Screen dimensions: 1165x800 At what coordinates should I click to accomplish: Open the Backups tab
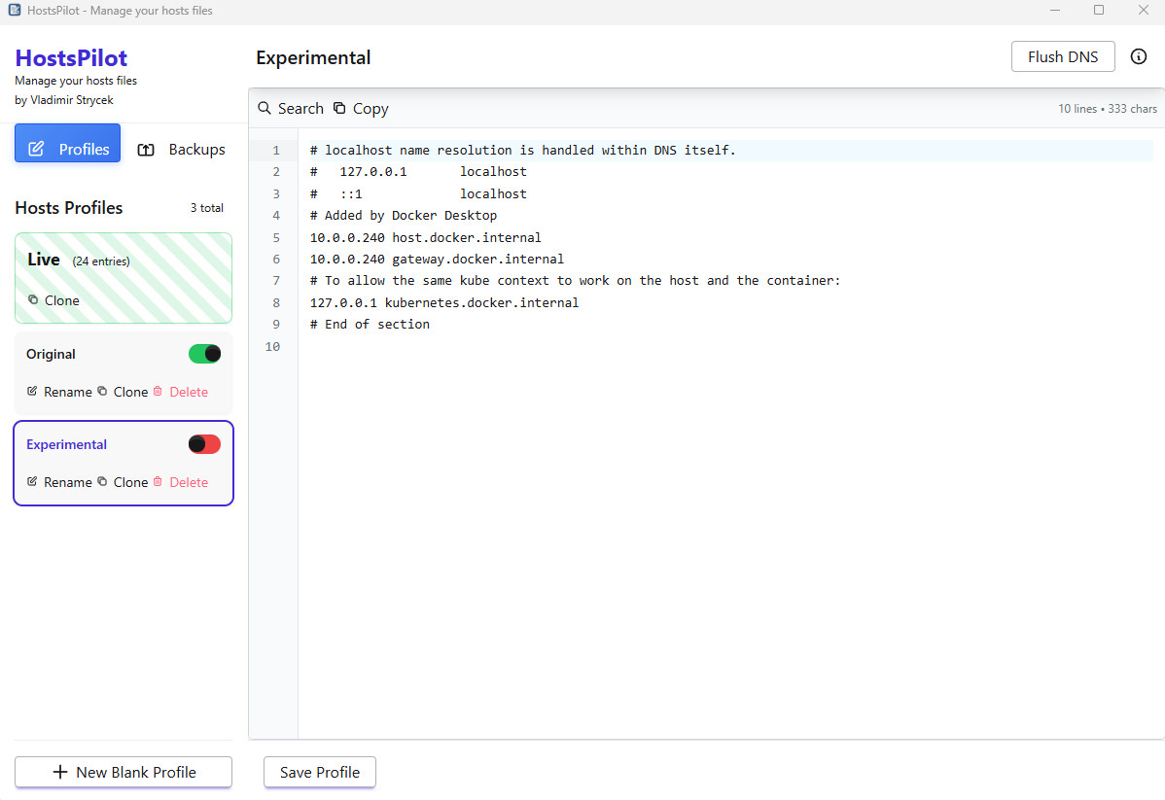182,149
